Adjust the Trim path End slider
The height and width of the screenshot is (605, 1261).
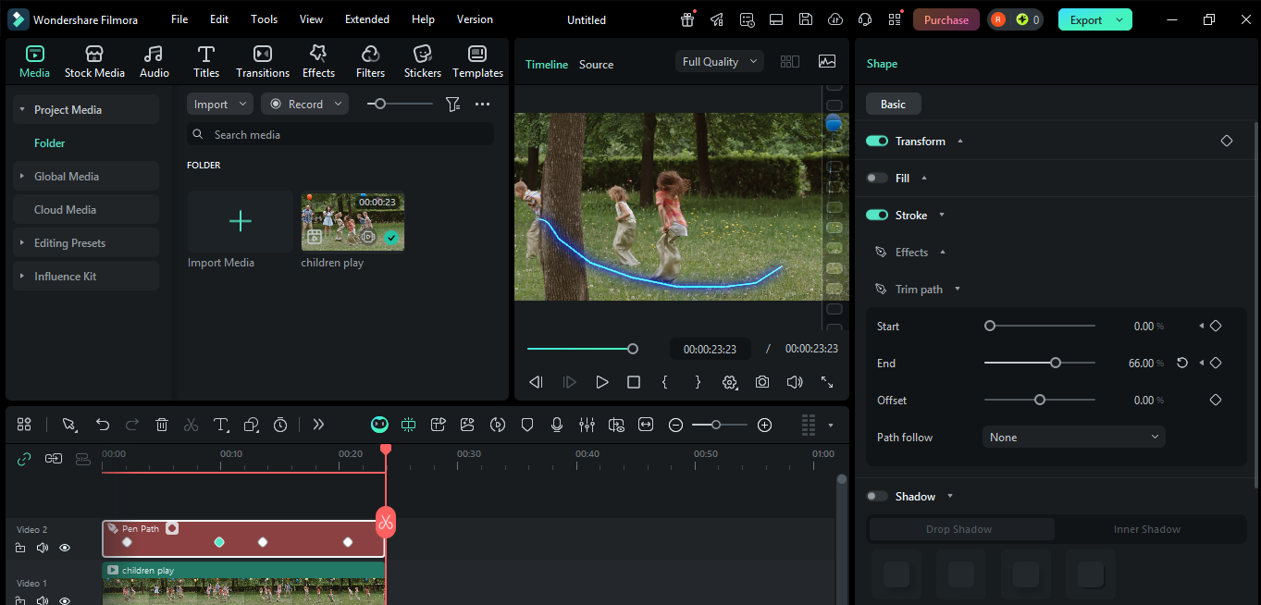[x=1056, y=364]
